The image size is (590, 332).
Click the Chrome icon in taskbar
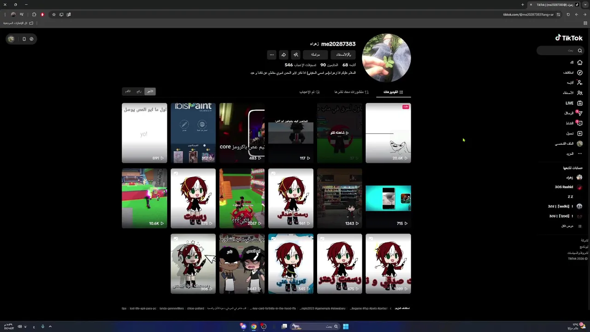click(x=254, y=326)
